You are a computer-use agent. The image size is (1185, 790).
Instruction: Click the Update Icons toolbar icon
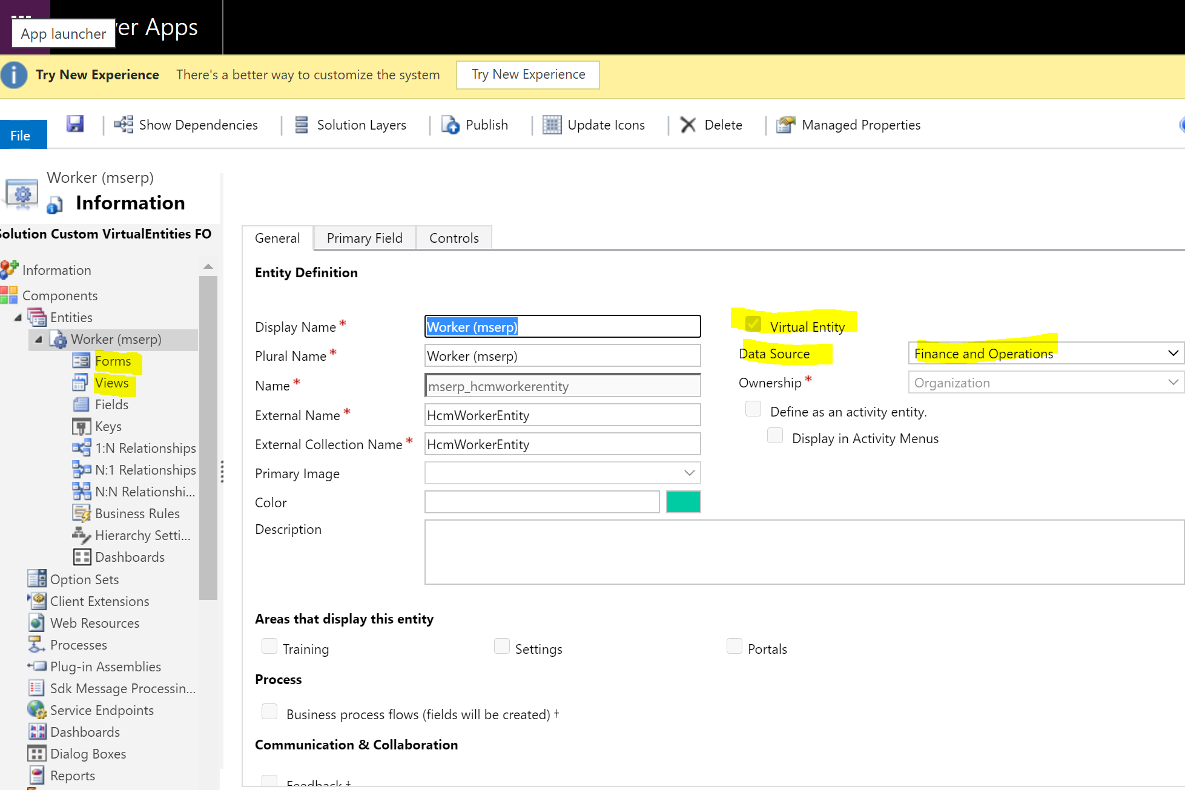tap(552, 125)
